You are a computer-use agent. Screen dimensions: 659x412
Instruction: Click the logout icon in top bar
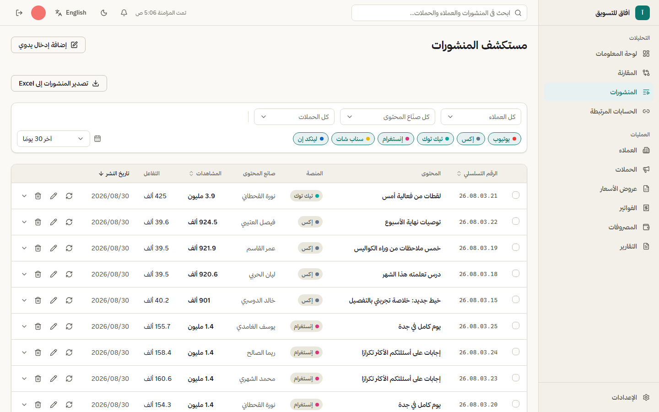pos(19,13)
